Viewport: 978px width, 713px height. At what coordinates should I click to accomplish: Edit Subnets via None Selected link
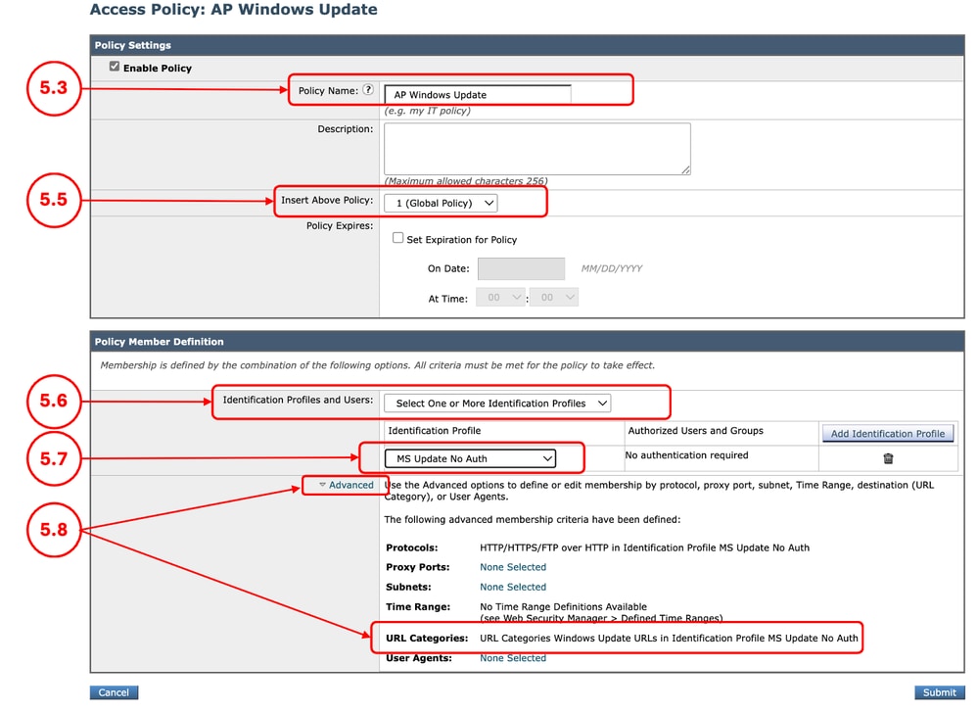512,587
